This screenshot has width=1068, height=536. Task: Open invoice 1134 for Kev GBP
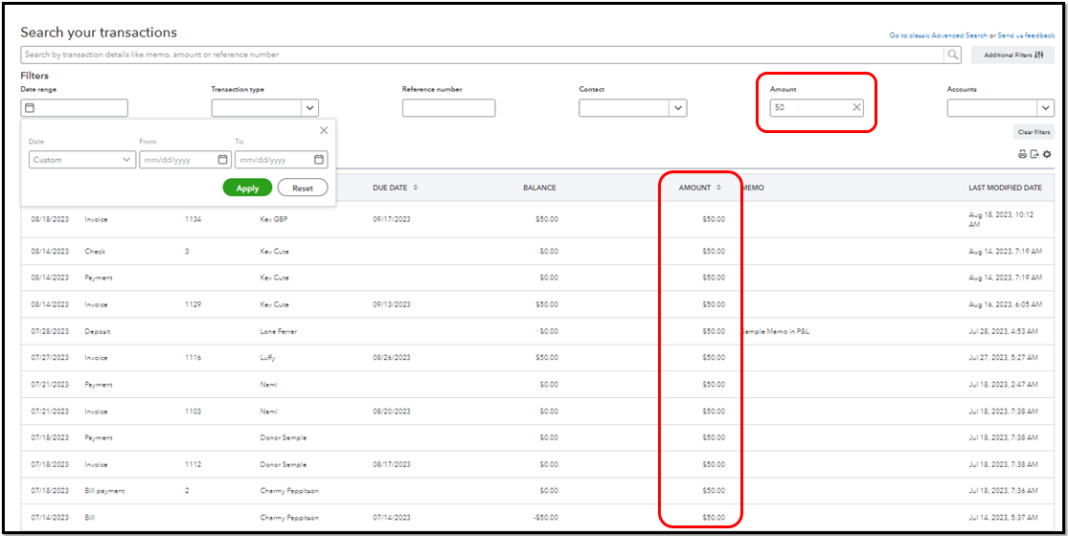coord(536,220)
